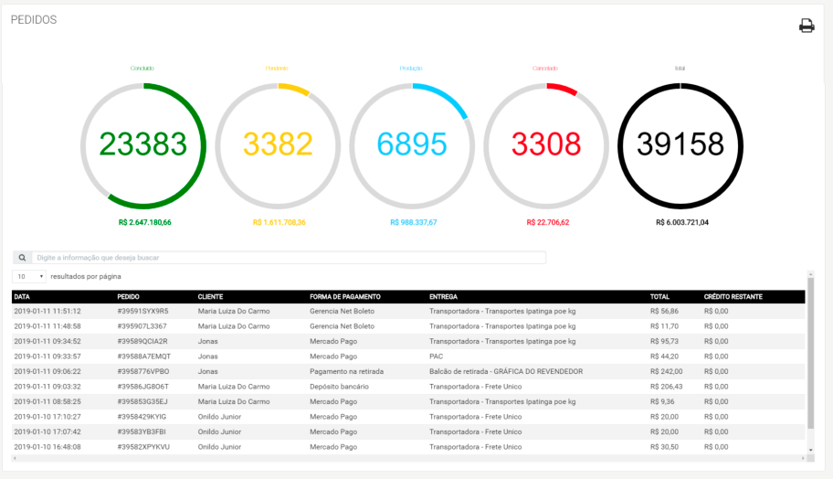Screen dimensions: 833x479
Task: Sort table by DATA column header
Action: coord(22,297)
